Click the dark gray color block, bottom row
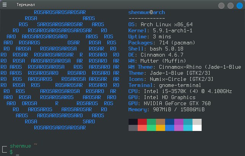Viewport: 245px width, 156px height. click(133, 128)
